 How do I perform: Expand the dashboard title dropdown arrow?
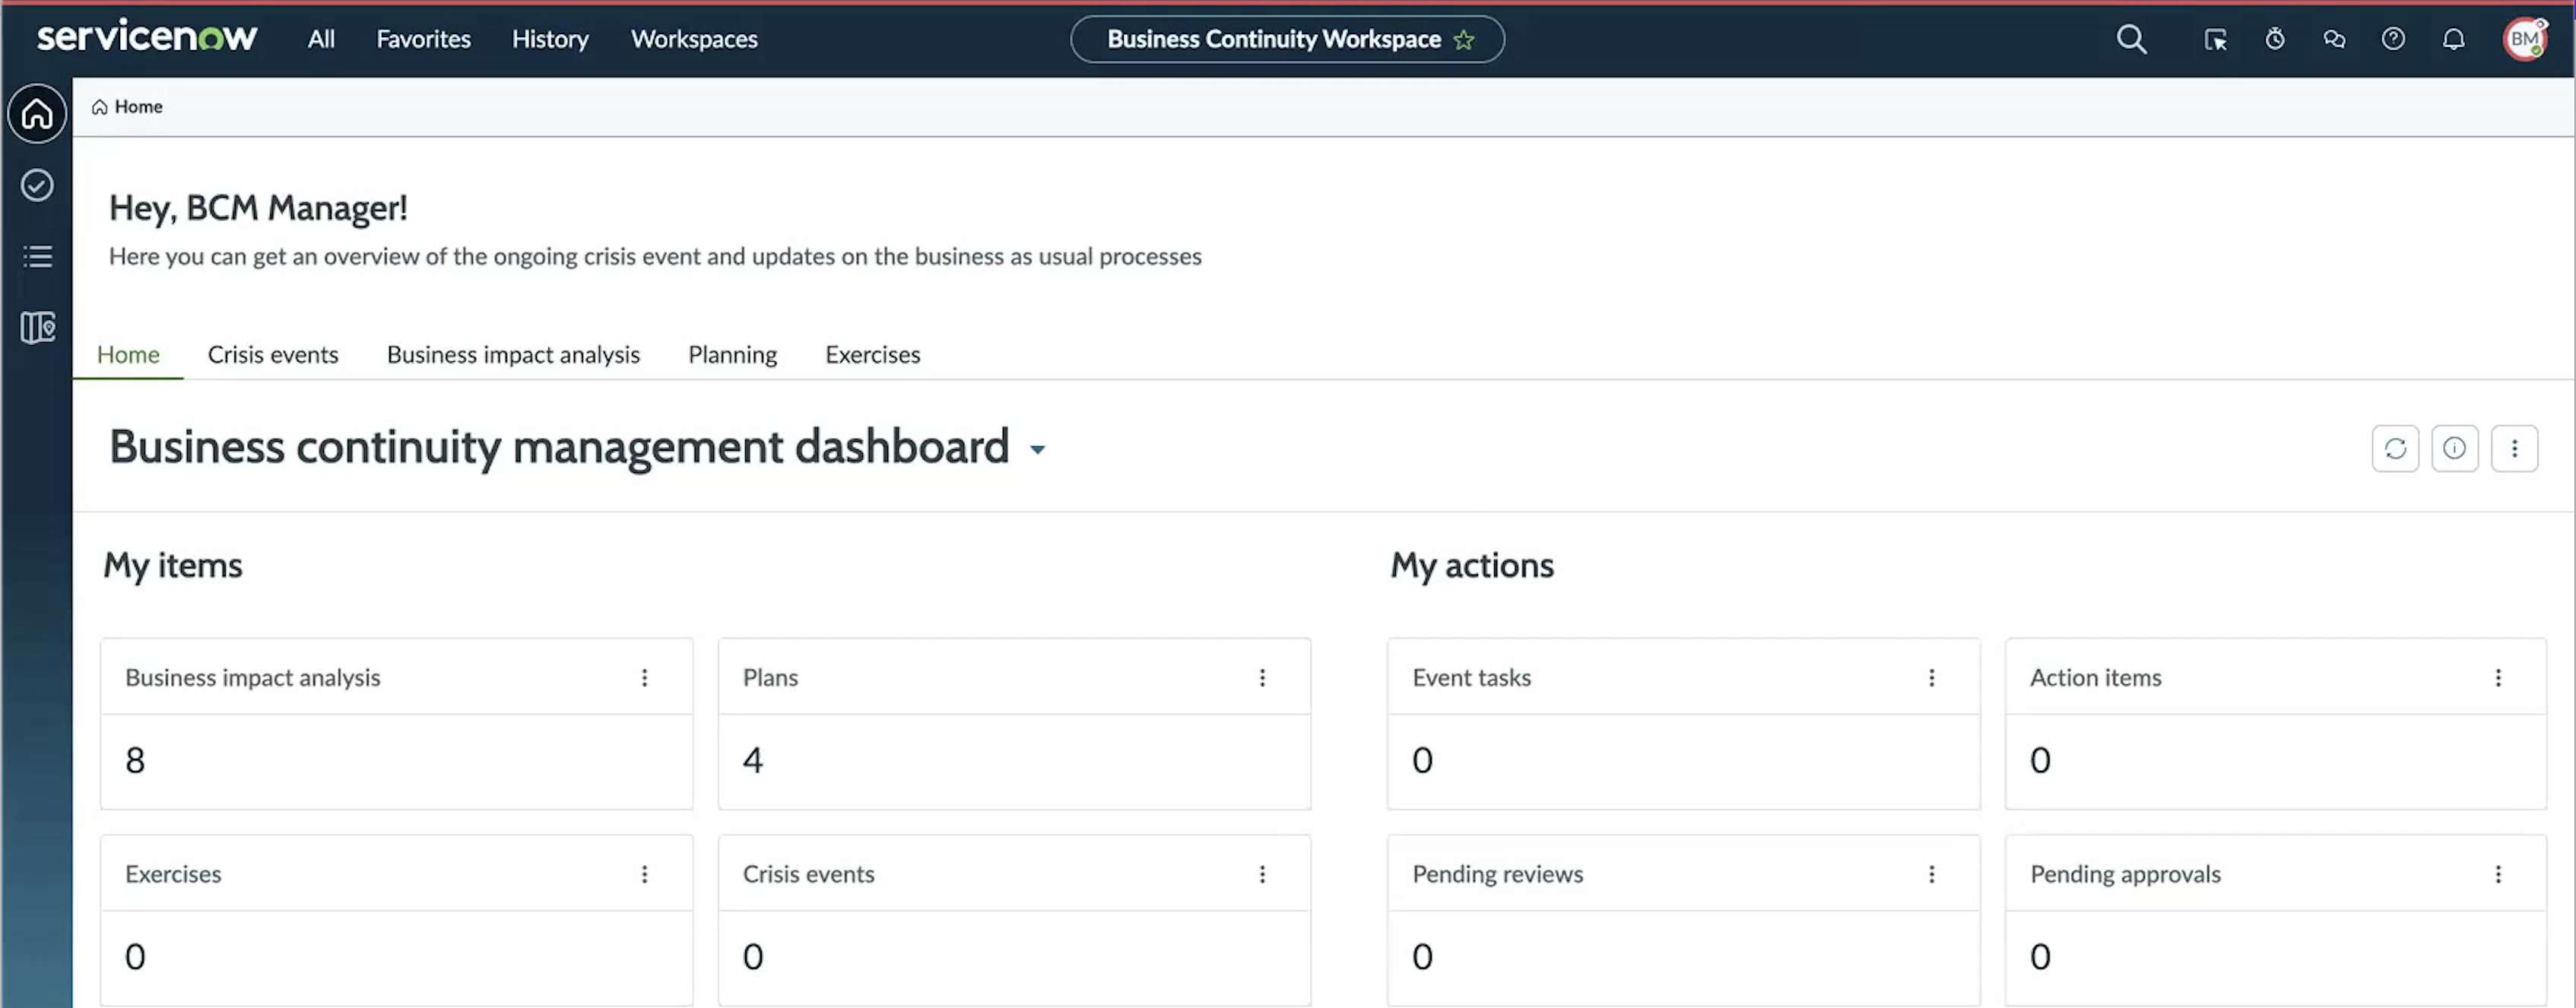coord(1038,450)
